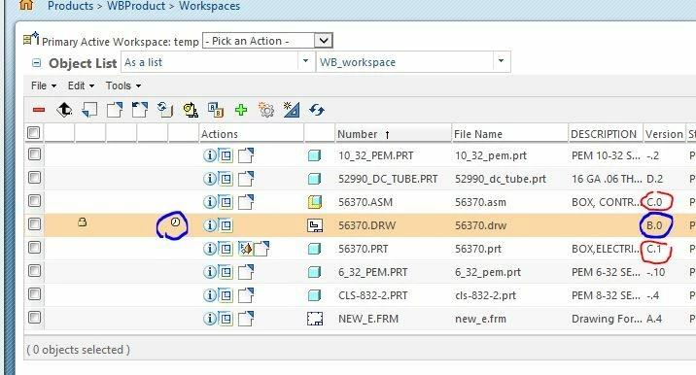Click framed-square action icon in 6_32_PEM.PRT row
The width and height of the screenshot is (696, 375).
click(x=226, y=272)
